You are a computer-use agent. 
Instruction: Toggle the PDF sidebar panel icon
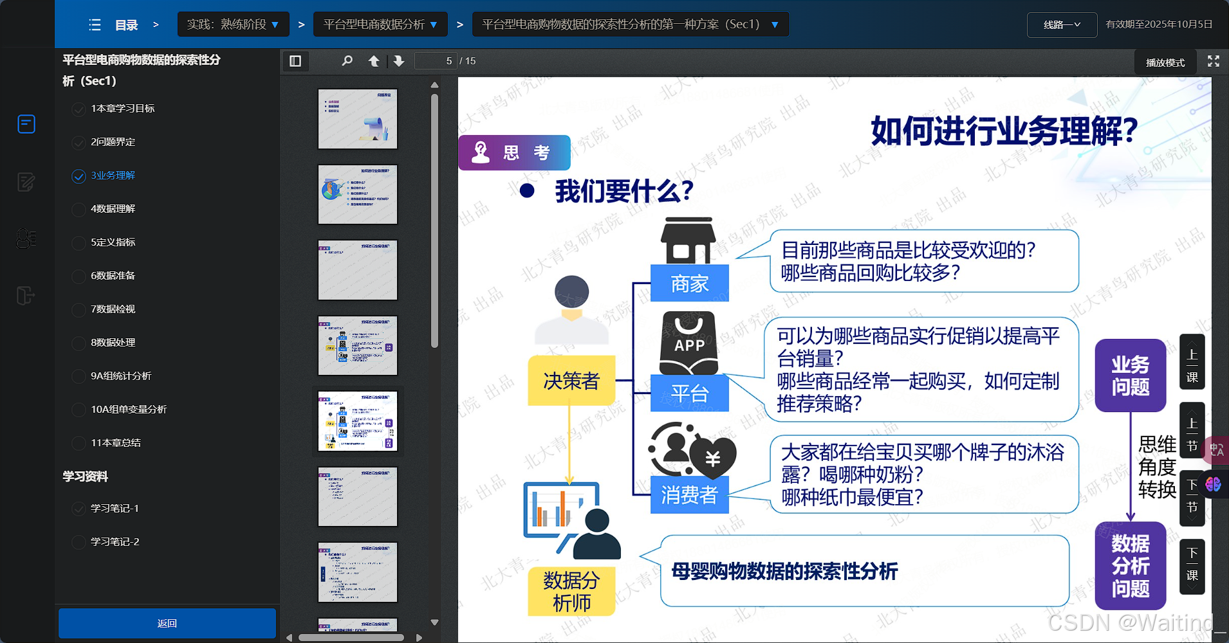click(295, 61)
